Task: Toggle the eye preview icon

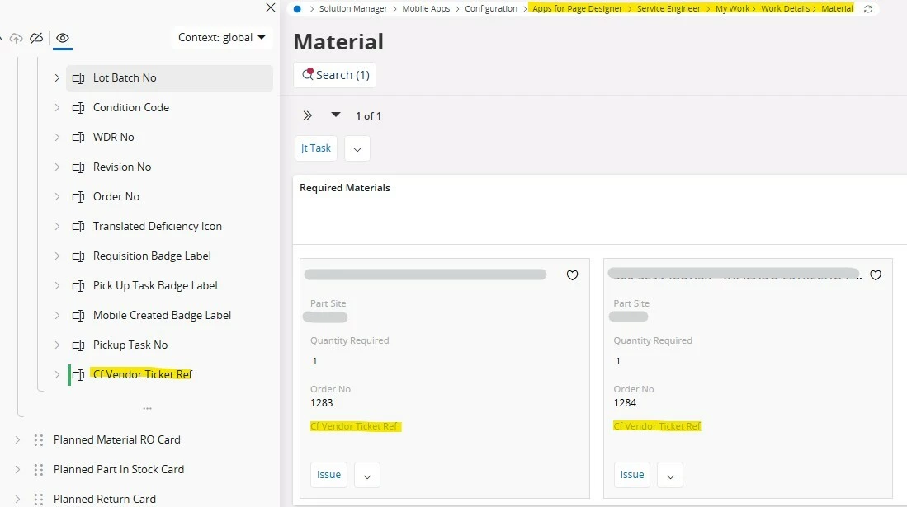Action: coord(63,38)
